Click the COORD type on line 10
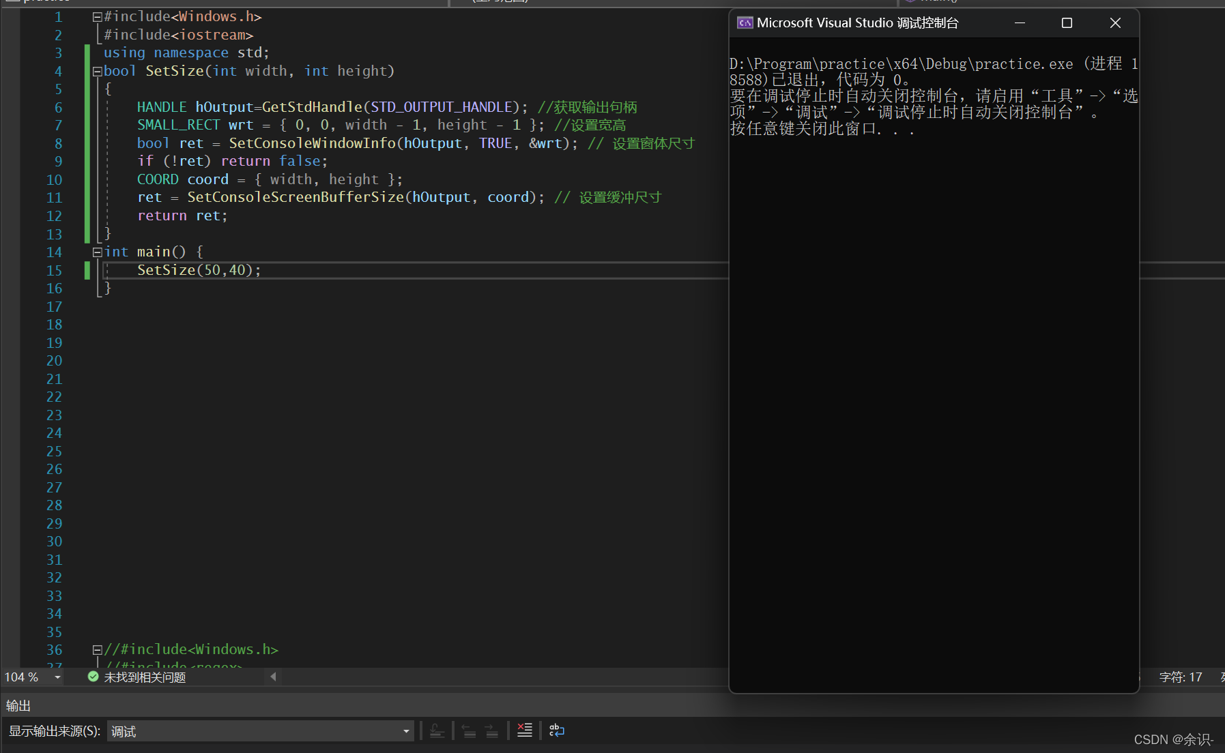Viewport: 1225px width, 753px height. point(158,179)
